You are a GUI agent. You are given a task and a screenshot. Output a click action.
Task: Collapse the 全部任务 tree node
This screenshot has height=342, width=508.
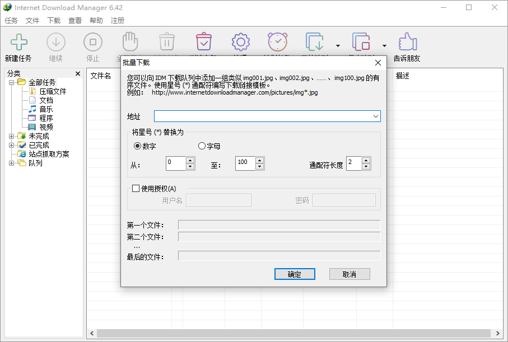click(x=12, y=82)
